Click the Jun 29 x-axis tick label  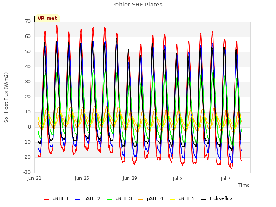130,178
